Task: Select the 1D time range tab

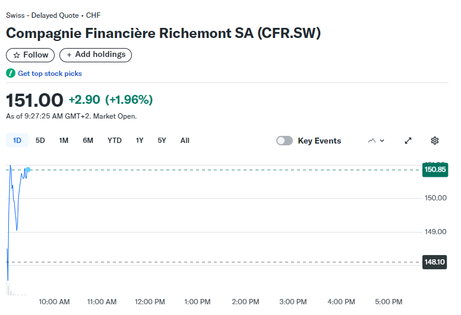Action: coord(17,141)
